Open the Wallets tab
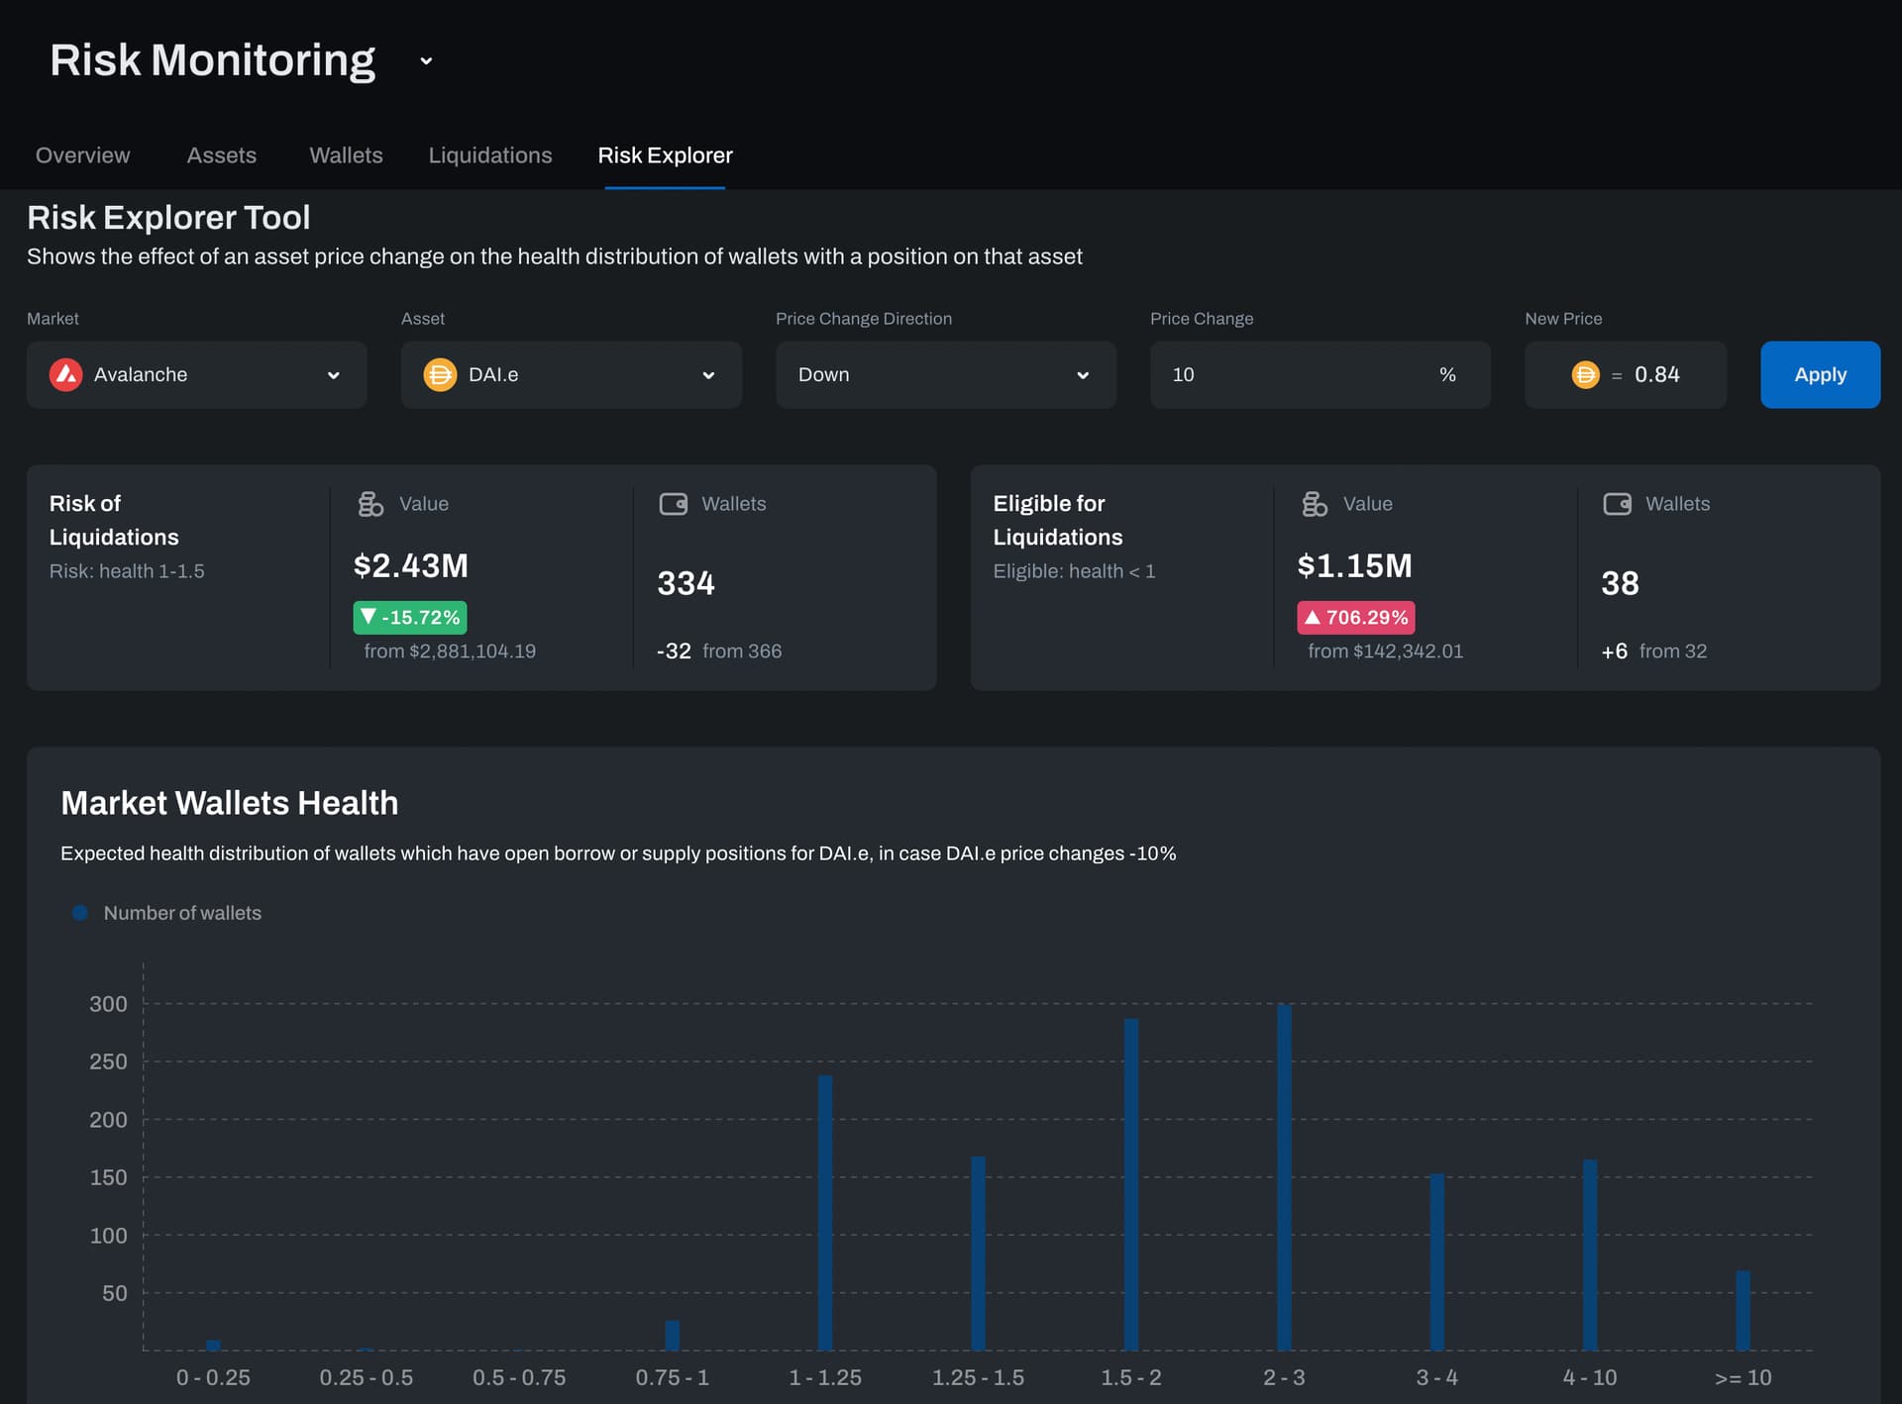This screenshot has width=1902, height=1404. click(346, 155)
